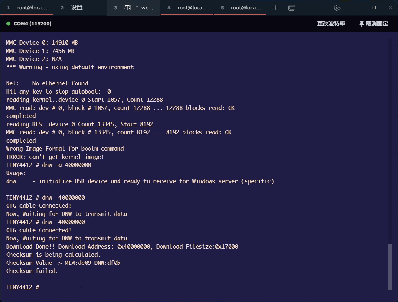398x302 pixels.
Task: Click 'reading kernel..device 0 Start 1057' line
Action: [85, 100]
